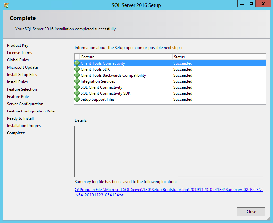The height and width of the screenshot is (223, 273).
Task: Click the Global Rules step
Action: [18, 60]
